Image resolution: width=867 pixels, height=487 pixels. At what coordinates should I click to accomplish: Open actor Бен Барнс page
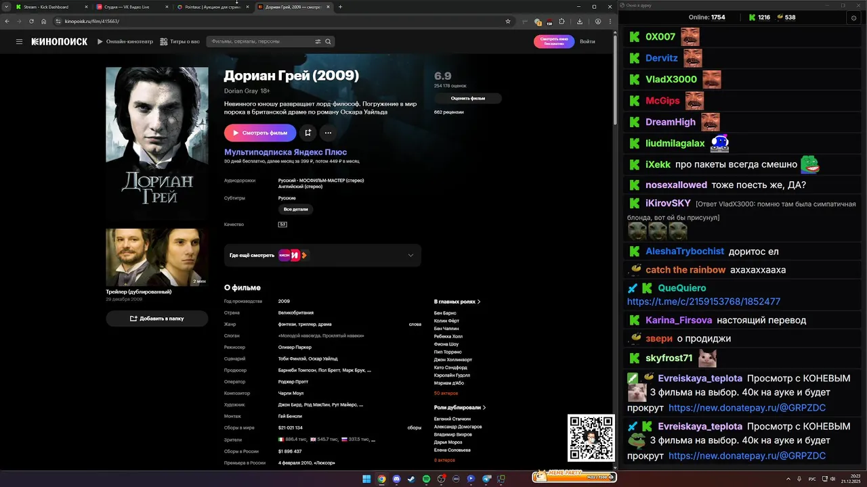click(446, 312)
